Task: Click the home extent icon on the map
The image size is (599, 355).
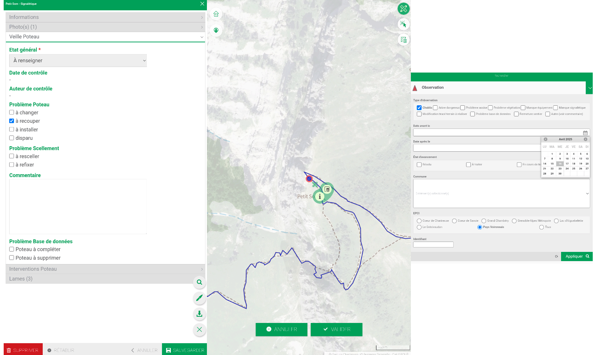Action: click(216, 14)
